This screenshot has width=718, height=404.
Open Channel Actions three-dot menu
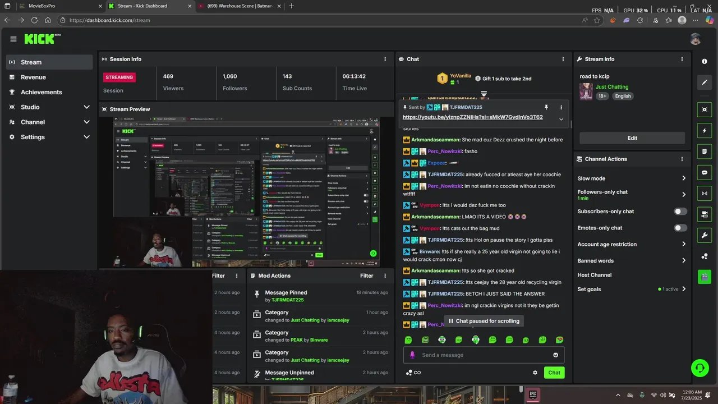682,159
